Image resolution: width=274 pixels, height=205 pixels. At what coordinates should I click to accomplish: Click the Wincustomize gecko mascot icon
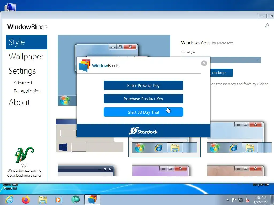24,155
